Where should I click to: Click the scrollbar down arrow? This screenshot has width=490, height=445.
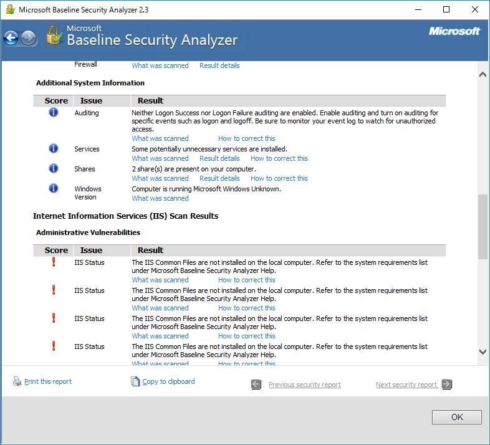(x=483, y=352)
